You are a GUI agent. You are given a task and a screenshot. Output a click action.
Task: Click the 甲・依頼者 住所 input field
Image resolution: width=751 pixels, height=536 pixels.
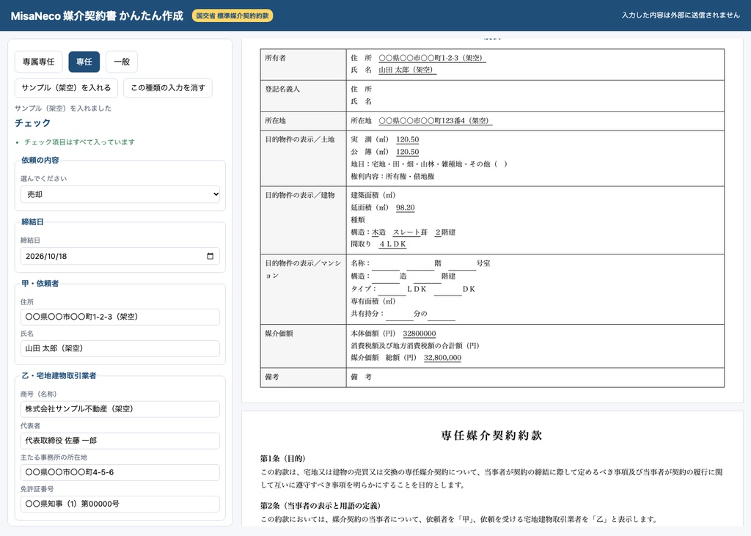(120, 317)
